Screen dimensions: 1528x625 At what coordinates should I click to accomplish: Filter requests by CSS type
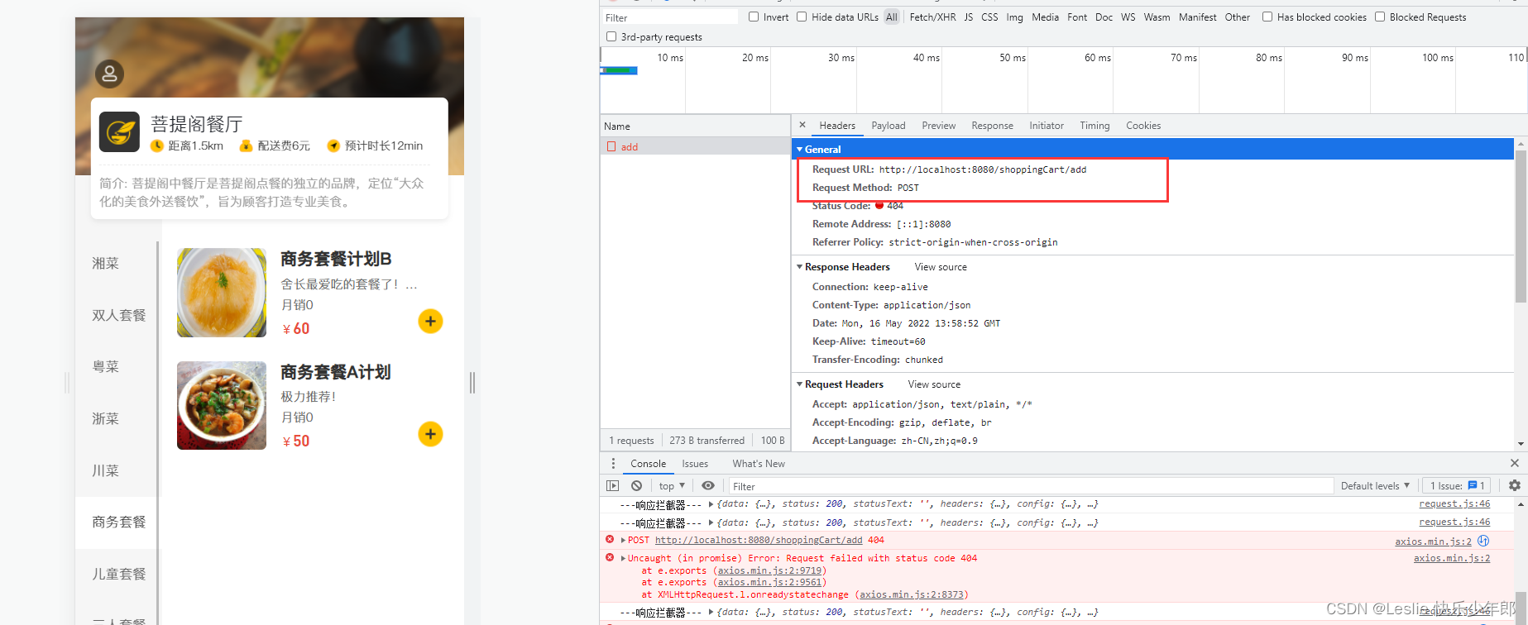click(x=989, y=17)
